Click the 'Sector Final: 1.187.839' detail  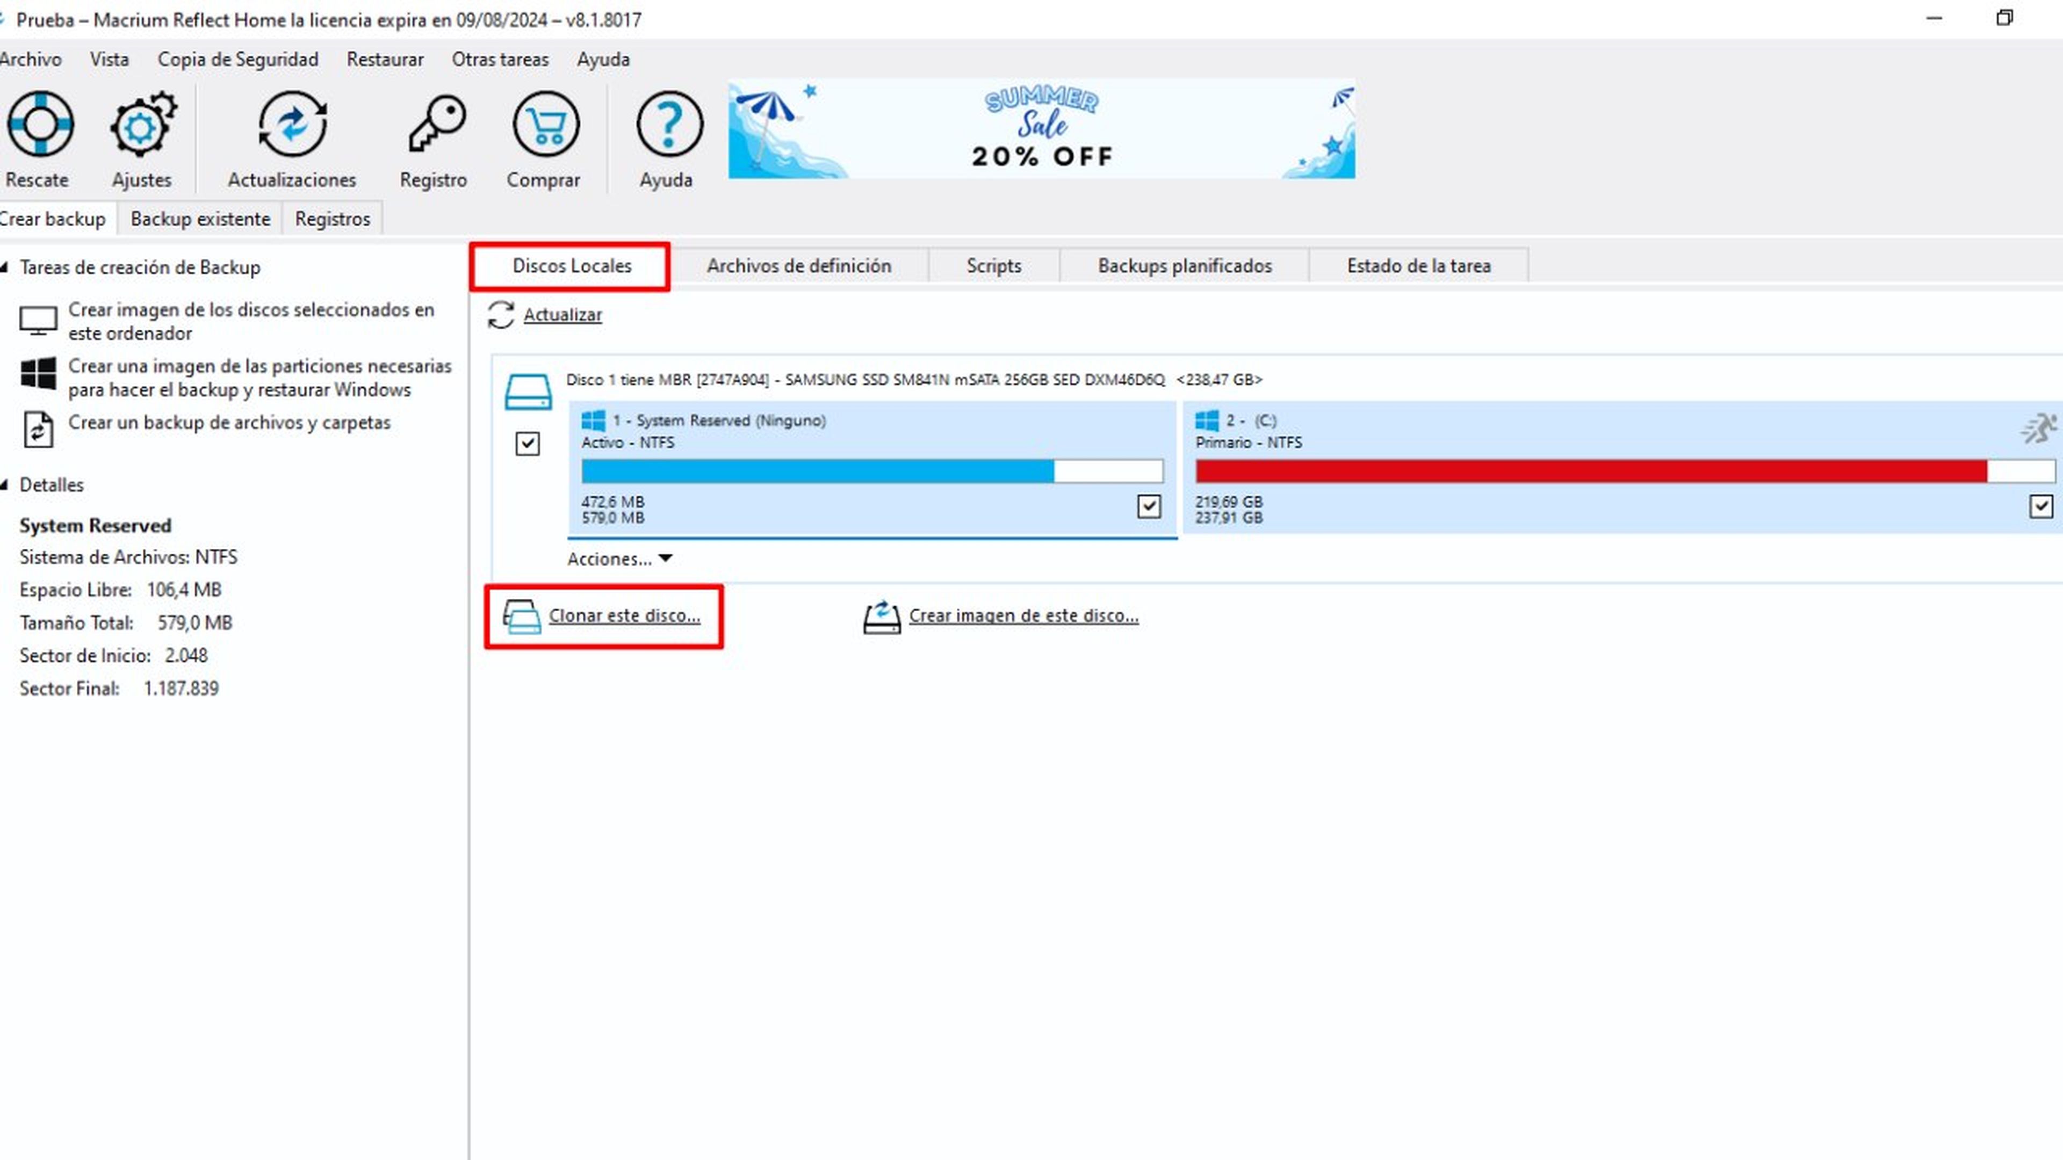[x=119, y=688]
